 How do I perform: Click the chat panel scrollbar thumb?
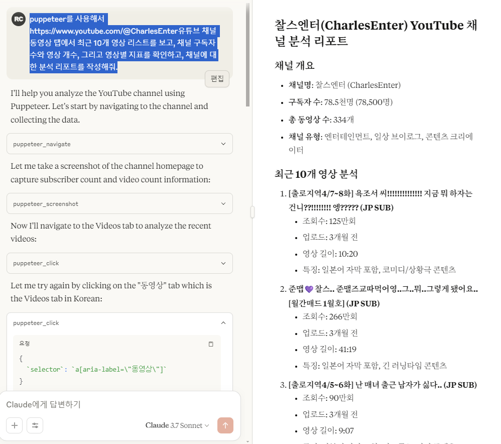pos(247,55)
